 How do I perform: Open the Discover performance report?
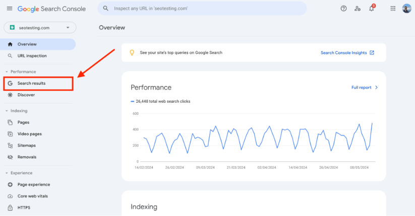[26, 95]
